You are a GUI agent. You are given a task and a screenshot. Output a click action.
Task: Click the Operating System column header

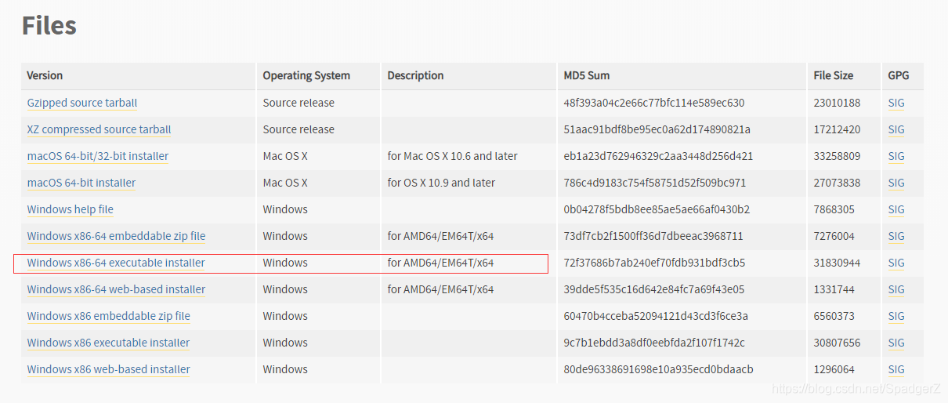(306, 76)
